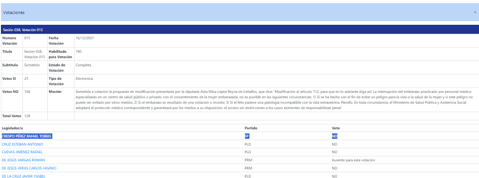
Task: Close the Votaciones dialog with the X
Action: (475, 13)
